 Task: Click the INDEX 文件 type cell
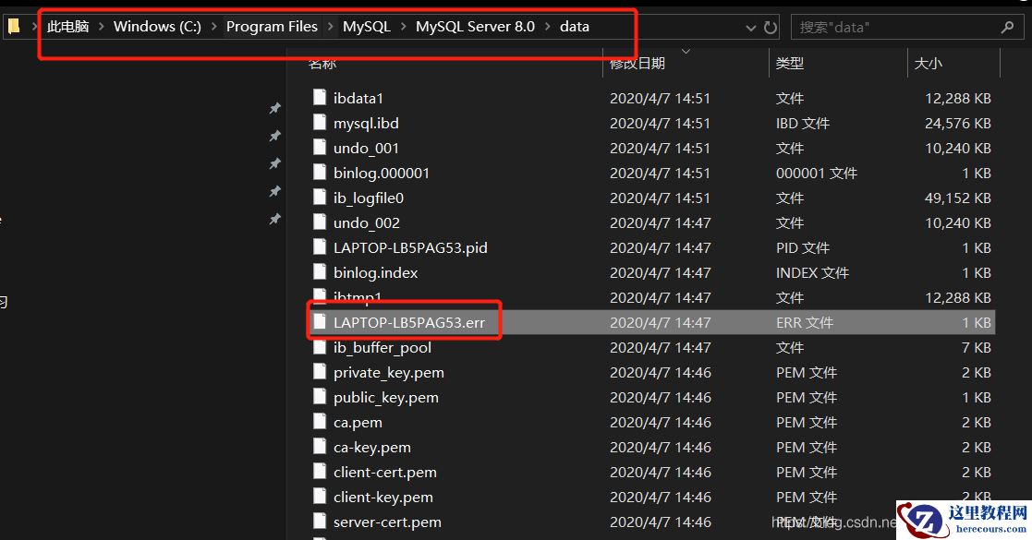812,273
